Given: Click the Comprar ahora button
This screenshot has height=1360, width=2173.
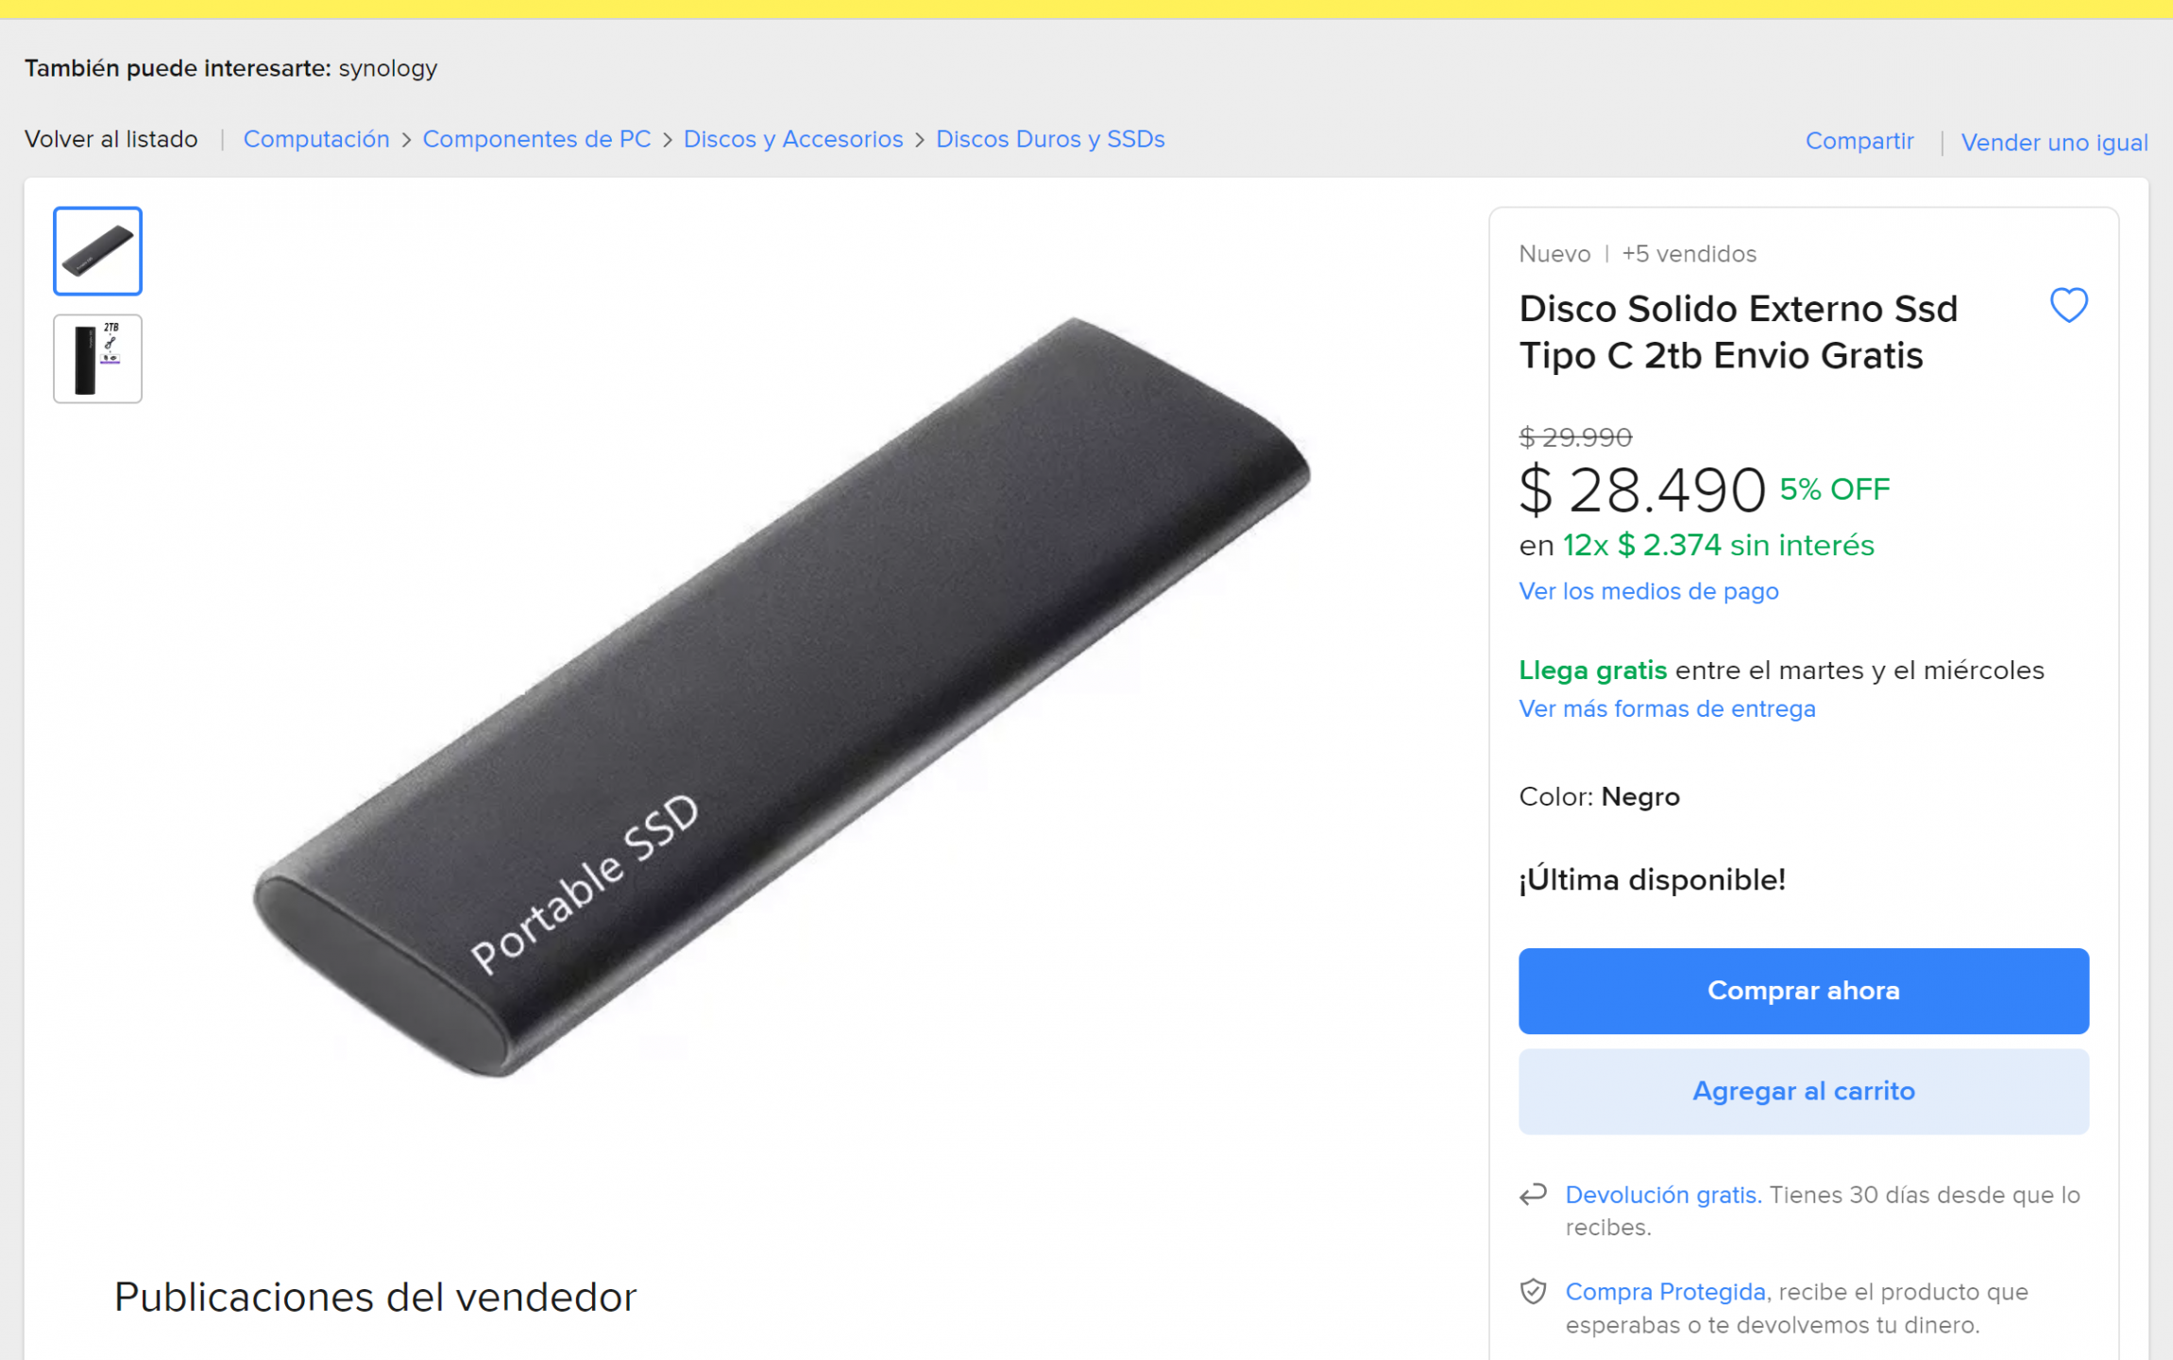Looking at the screenshot, I should click(1803, 991).
